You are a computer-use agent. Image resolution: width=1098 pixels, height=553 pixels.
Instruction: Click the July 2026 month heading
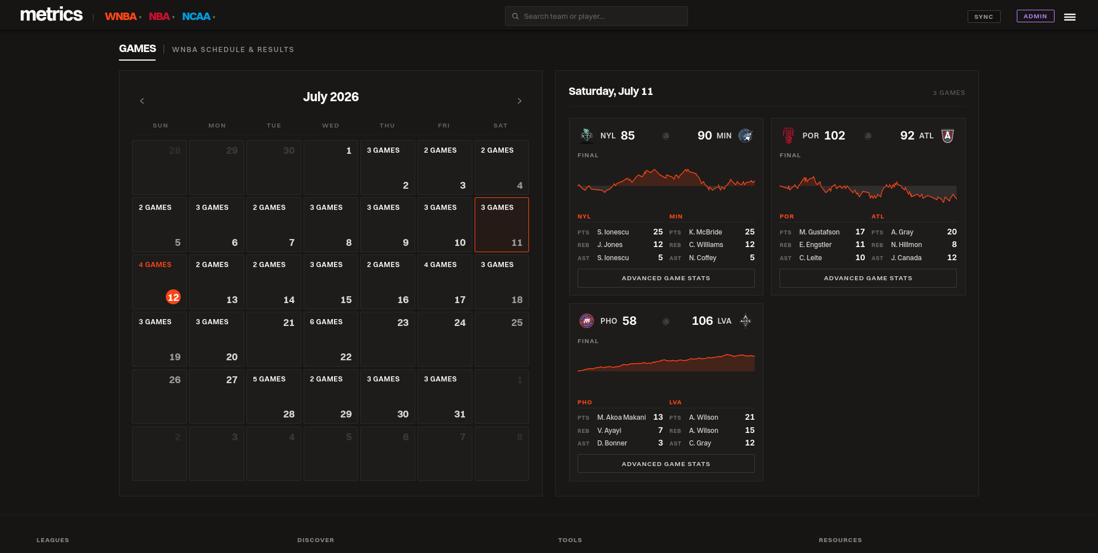pyautogui.click(x=331, y=97)
